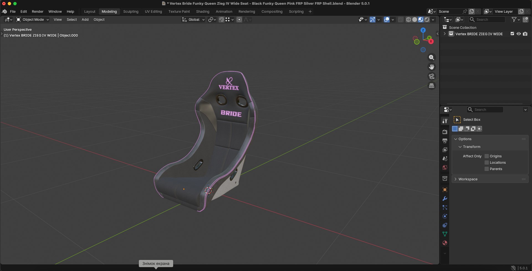Toggle the camera view in viewport

tap(431, 76)
